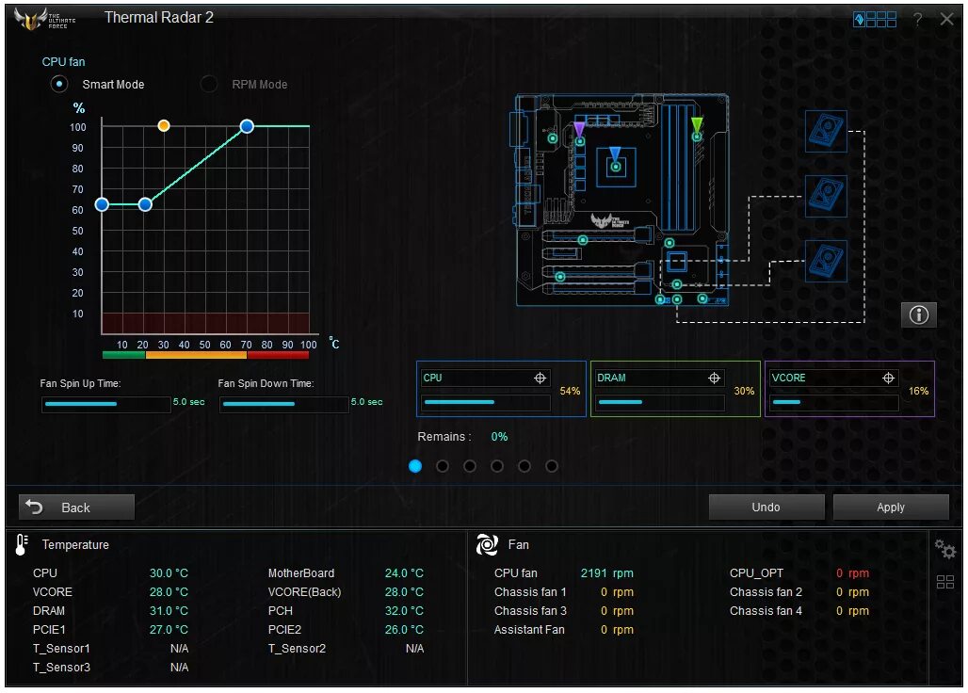Click the MotherBoard 24.0 °C value
The height and width of the screenshot is (693, 968).
tap(404, 572)
